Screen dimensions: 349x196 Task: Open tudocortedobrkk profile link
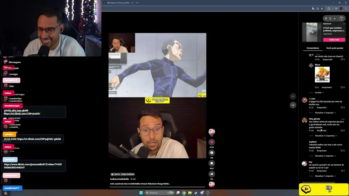[x=119, y=179]
